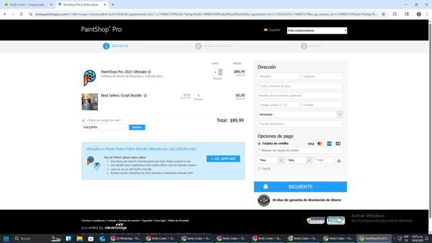The image size is (432, 243).
Task: Click the PaintShop Pro 2023 Ultimate product icon
Action: point(90,78)
